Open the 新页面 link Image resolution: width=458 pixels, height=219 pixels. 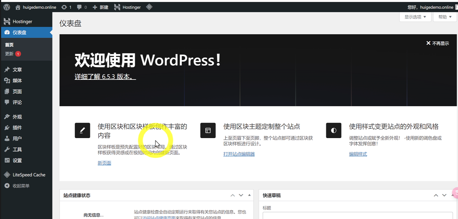(104, 163)
